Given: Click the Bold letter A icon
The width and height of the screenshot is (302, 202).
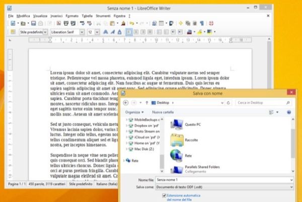Looking at the screenshot, I should pos(106,32).
